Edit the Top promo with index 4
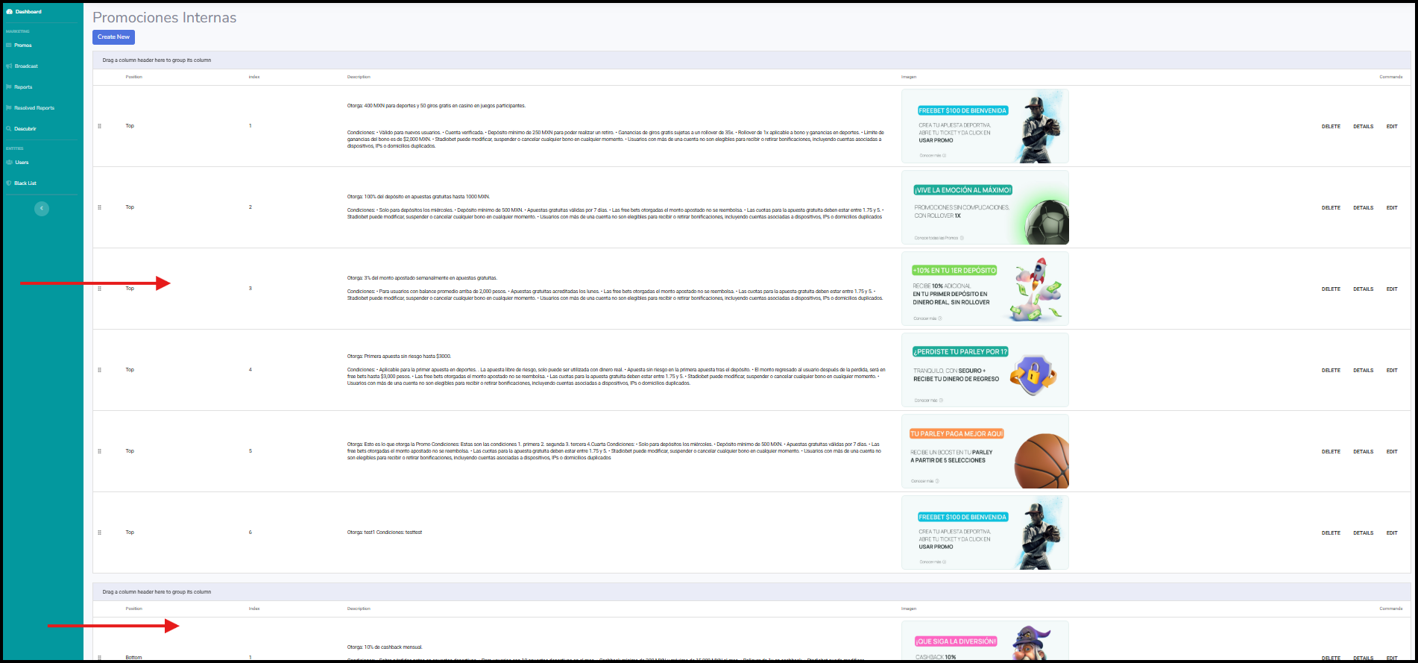 point(1392,371)
